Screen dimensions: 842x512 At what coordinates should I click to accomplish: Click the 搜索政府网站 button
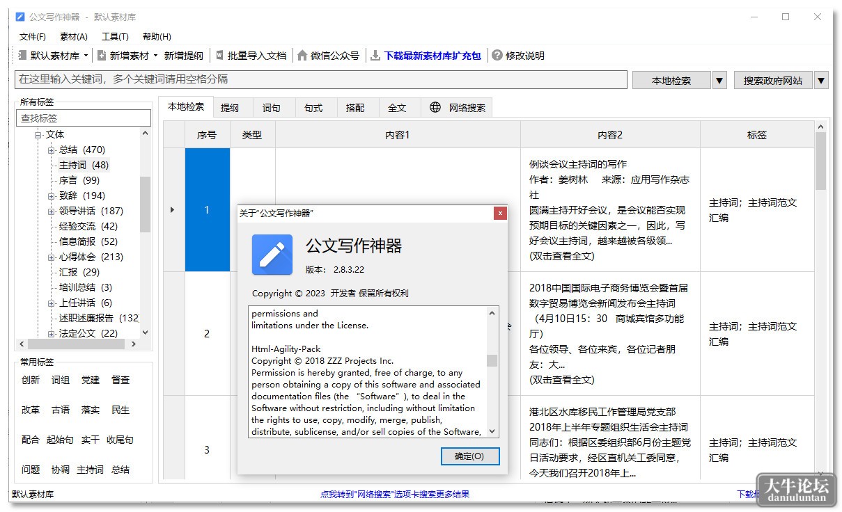773,81
